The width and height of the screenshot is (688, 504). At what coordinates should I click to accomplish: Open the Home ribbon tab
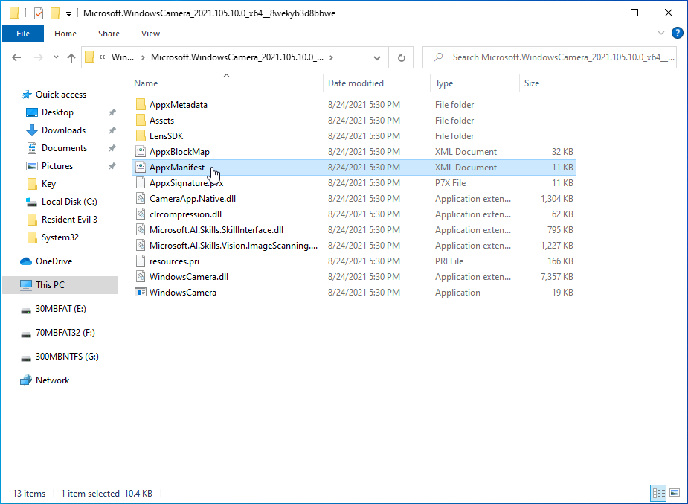coord(65,34)
